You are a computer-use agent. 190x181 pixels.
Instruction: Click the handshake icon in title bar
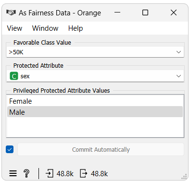11,12
